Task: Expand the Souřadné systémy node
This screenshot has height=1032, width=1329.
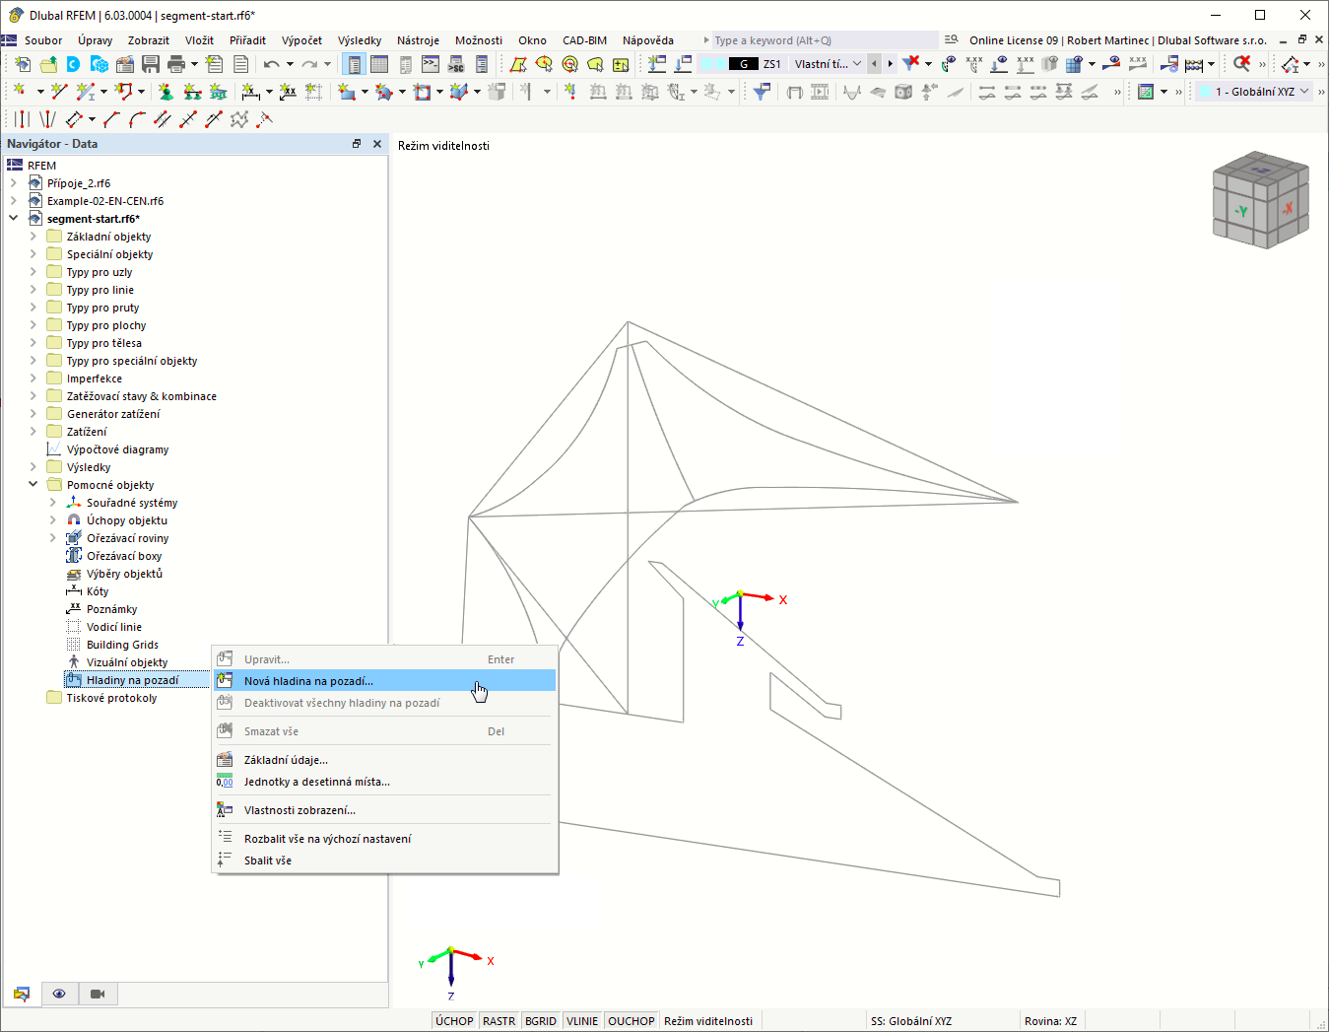Action: pyautogui.click(x=53, y=503)
